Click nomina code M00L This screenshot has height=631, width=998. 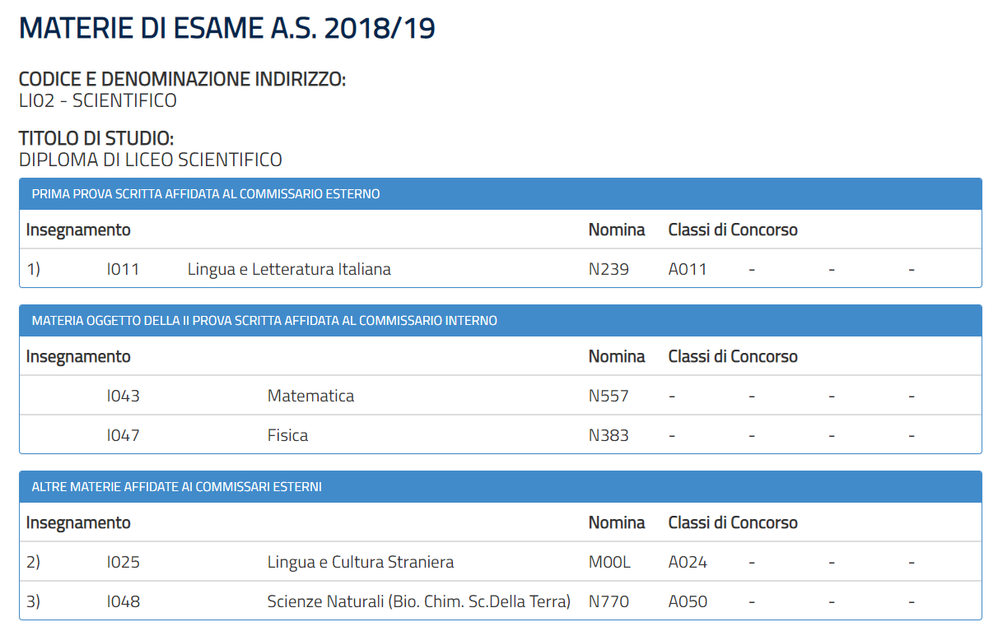pos(609,563)
